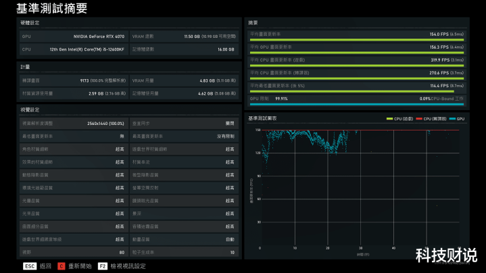Screen dimensions: 486x273
Task: Click the GPU 限制 99.91% bar
Action: click(x=356, y=101)
